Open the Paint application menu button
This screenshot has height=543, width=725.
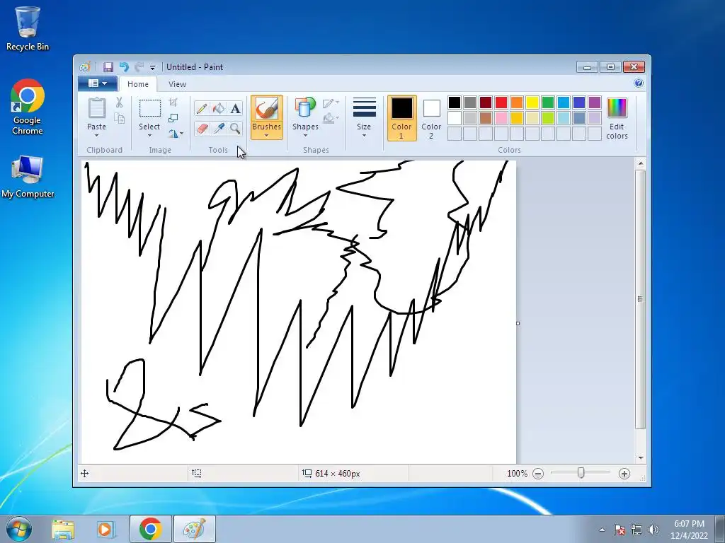click(97, 83)
